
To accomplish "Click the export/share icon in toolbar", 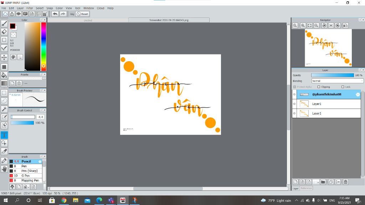I will (12, 14).
